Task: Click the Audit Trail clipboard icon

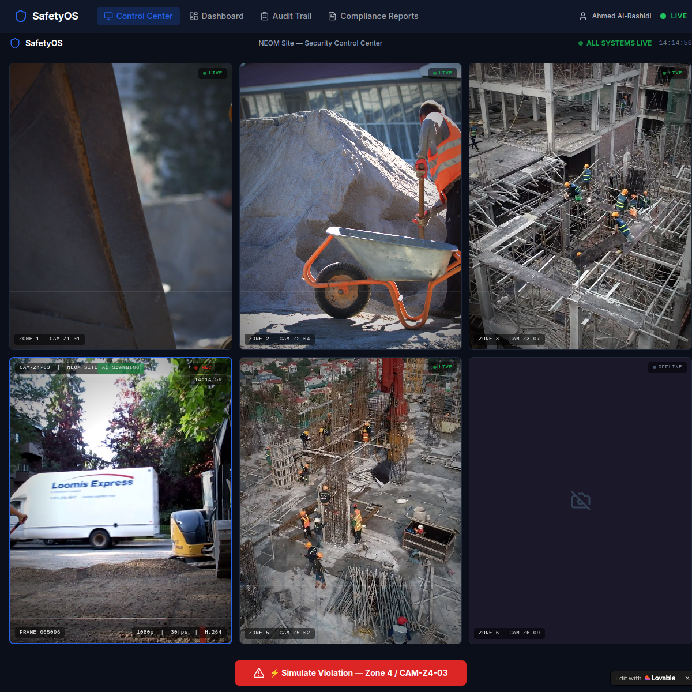Action: [x=264, y=16]
